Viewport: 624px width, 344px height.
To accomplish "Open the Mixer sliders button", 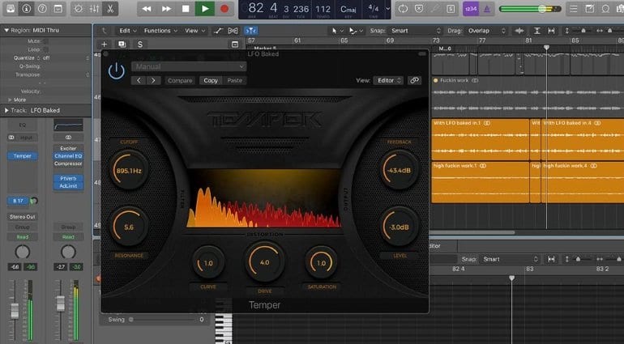I will (x=94, y=9).
